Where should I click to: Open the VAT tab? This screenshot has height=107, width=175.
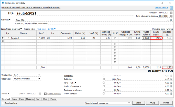coord(38,99)
